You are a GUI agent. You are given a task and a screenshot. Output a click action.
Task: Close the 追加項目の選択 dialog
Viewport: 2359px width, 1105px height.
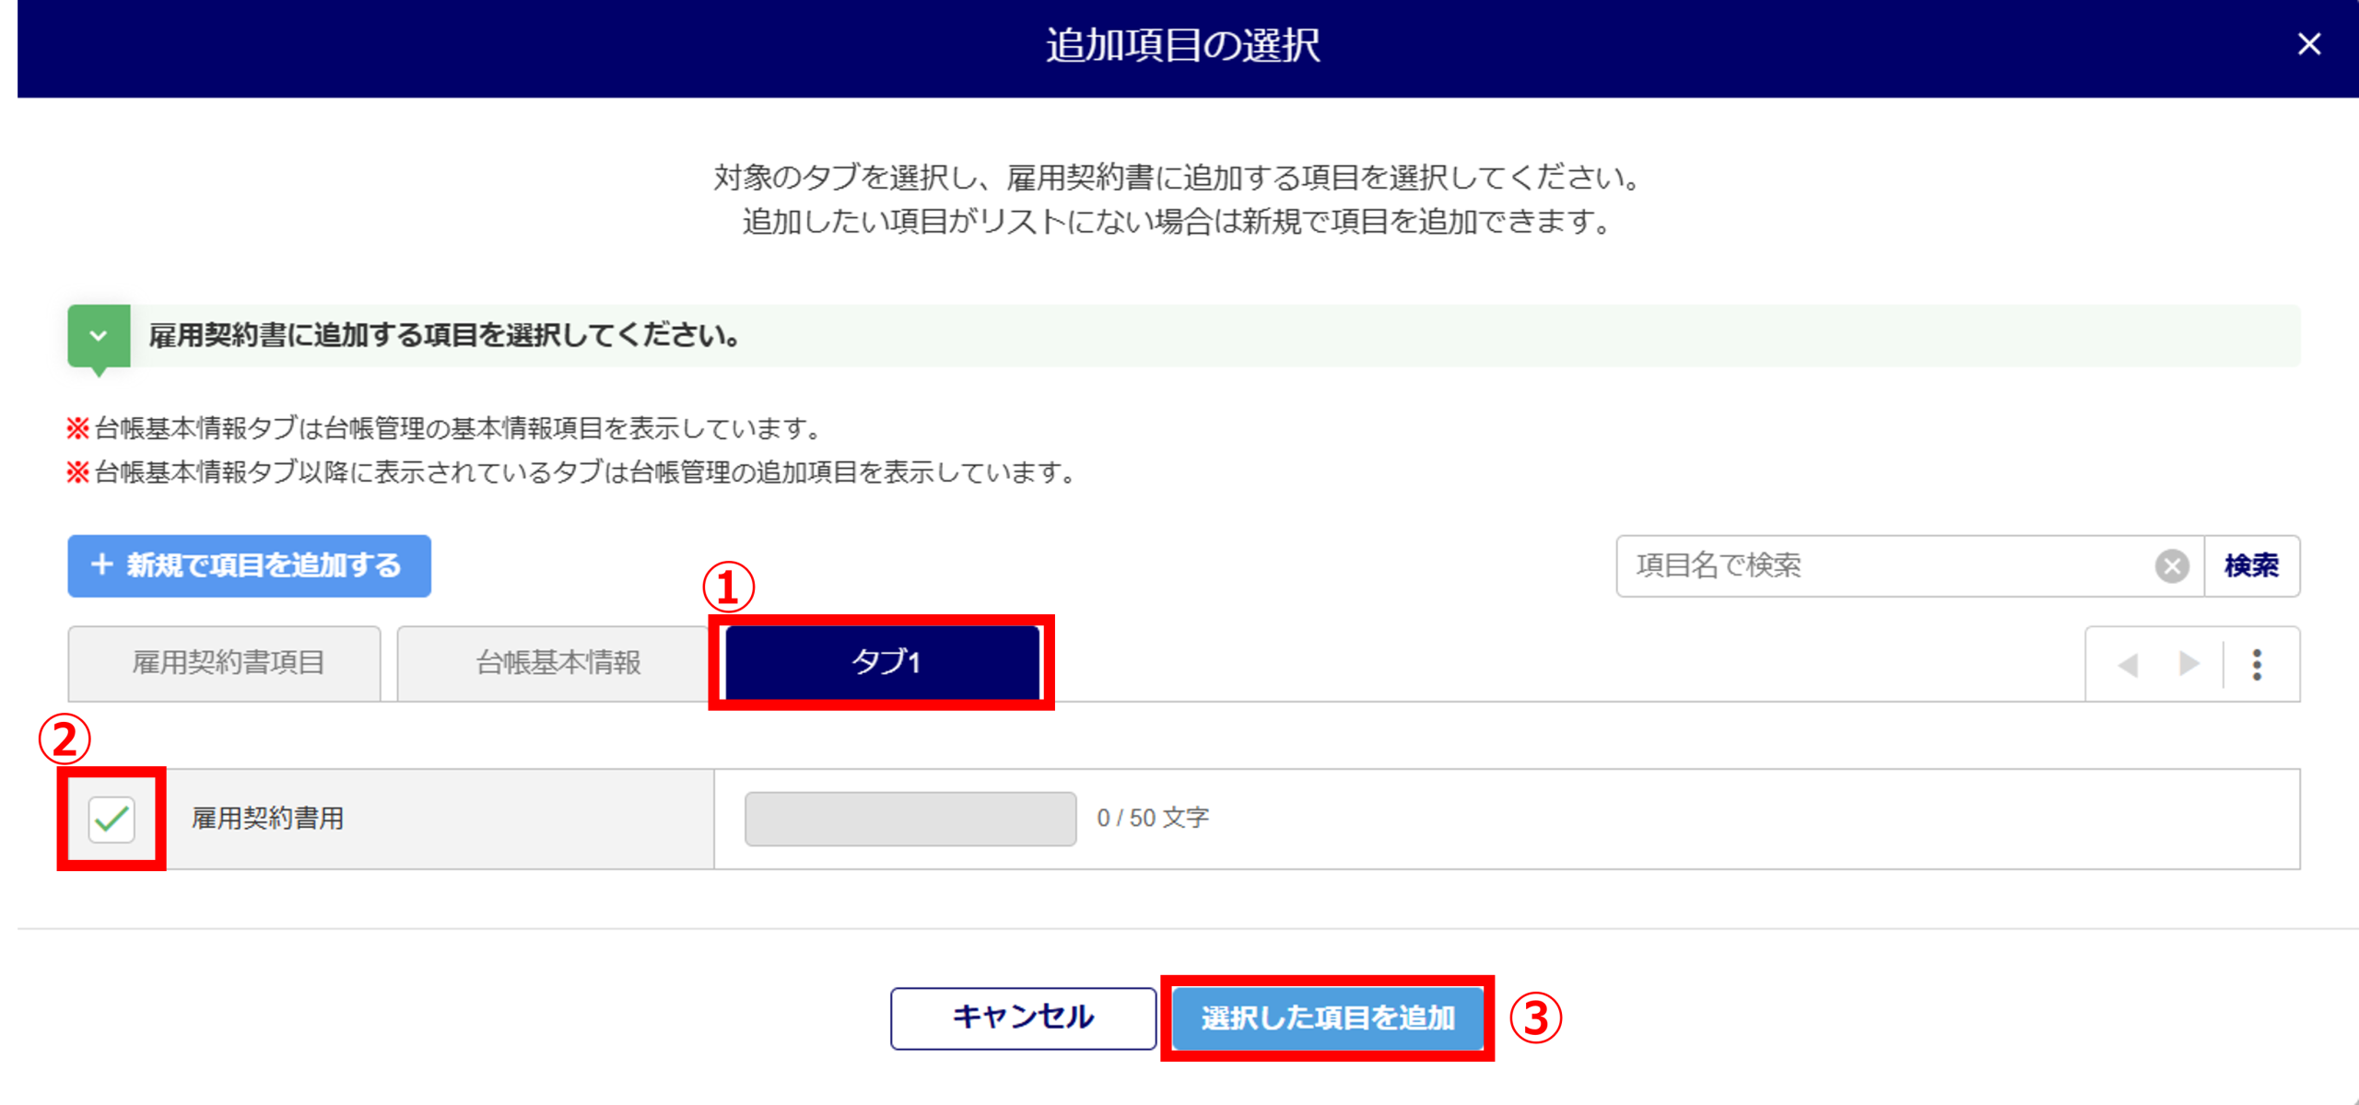(x=2308, y=44)
